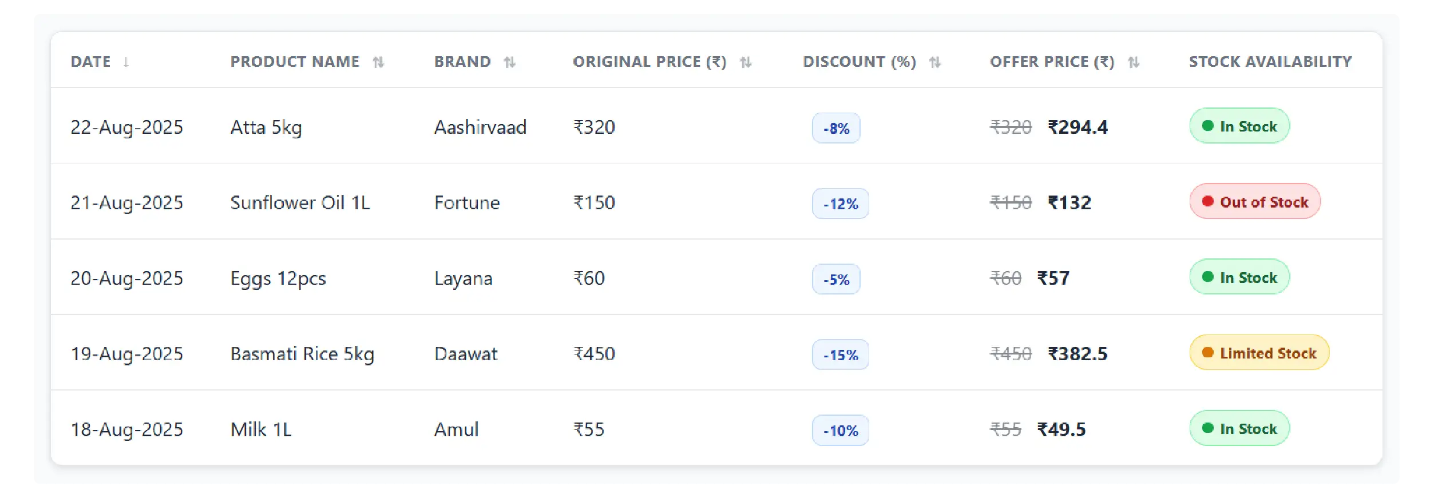This screenshot has width=1434, height=498.
Task: Click the -12% discount tag
Action: [x=840, y=204]
